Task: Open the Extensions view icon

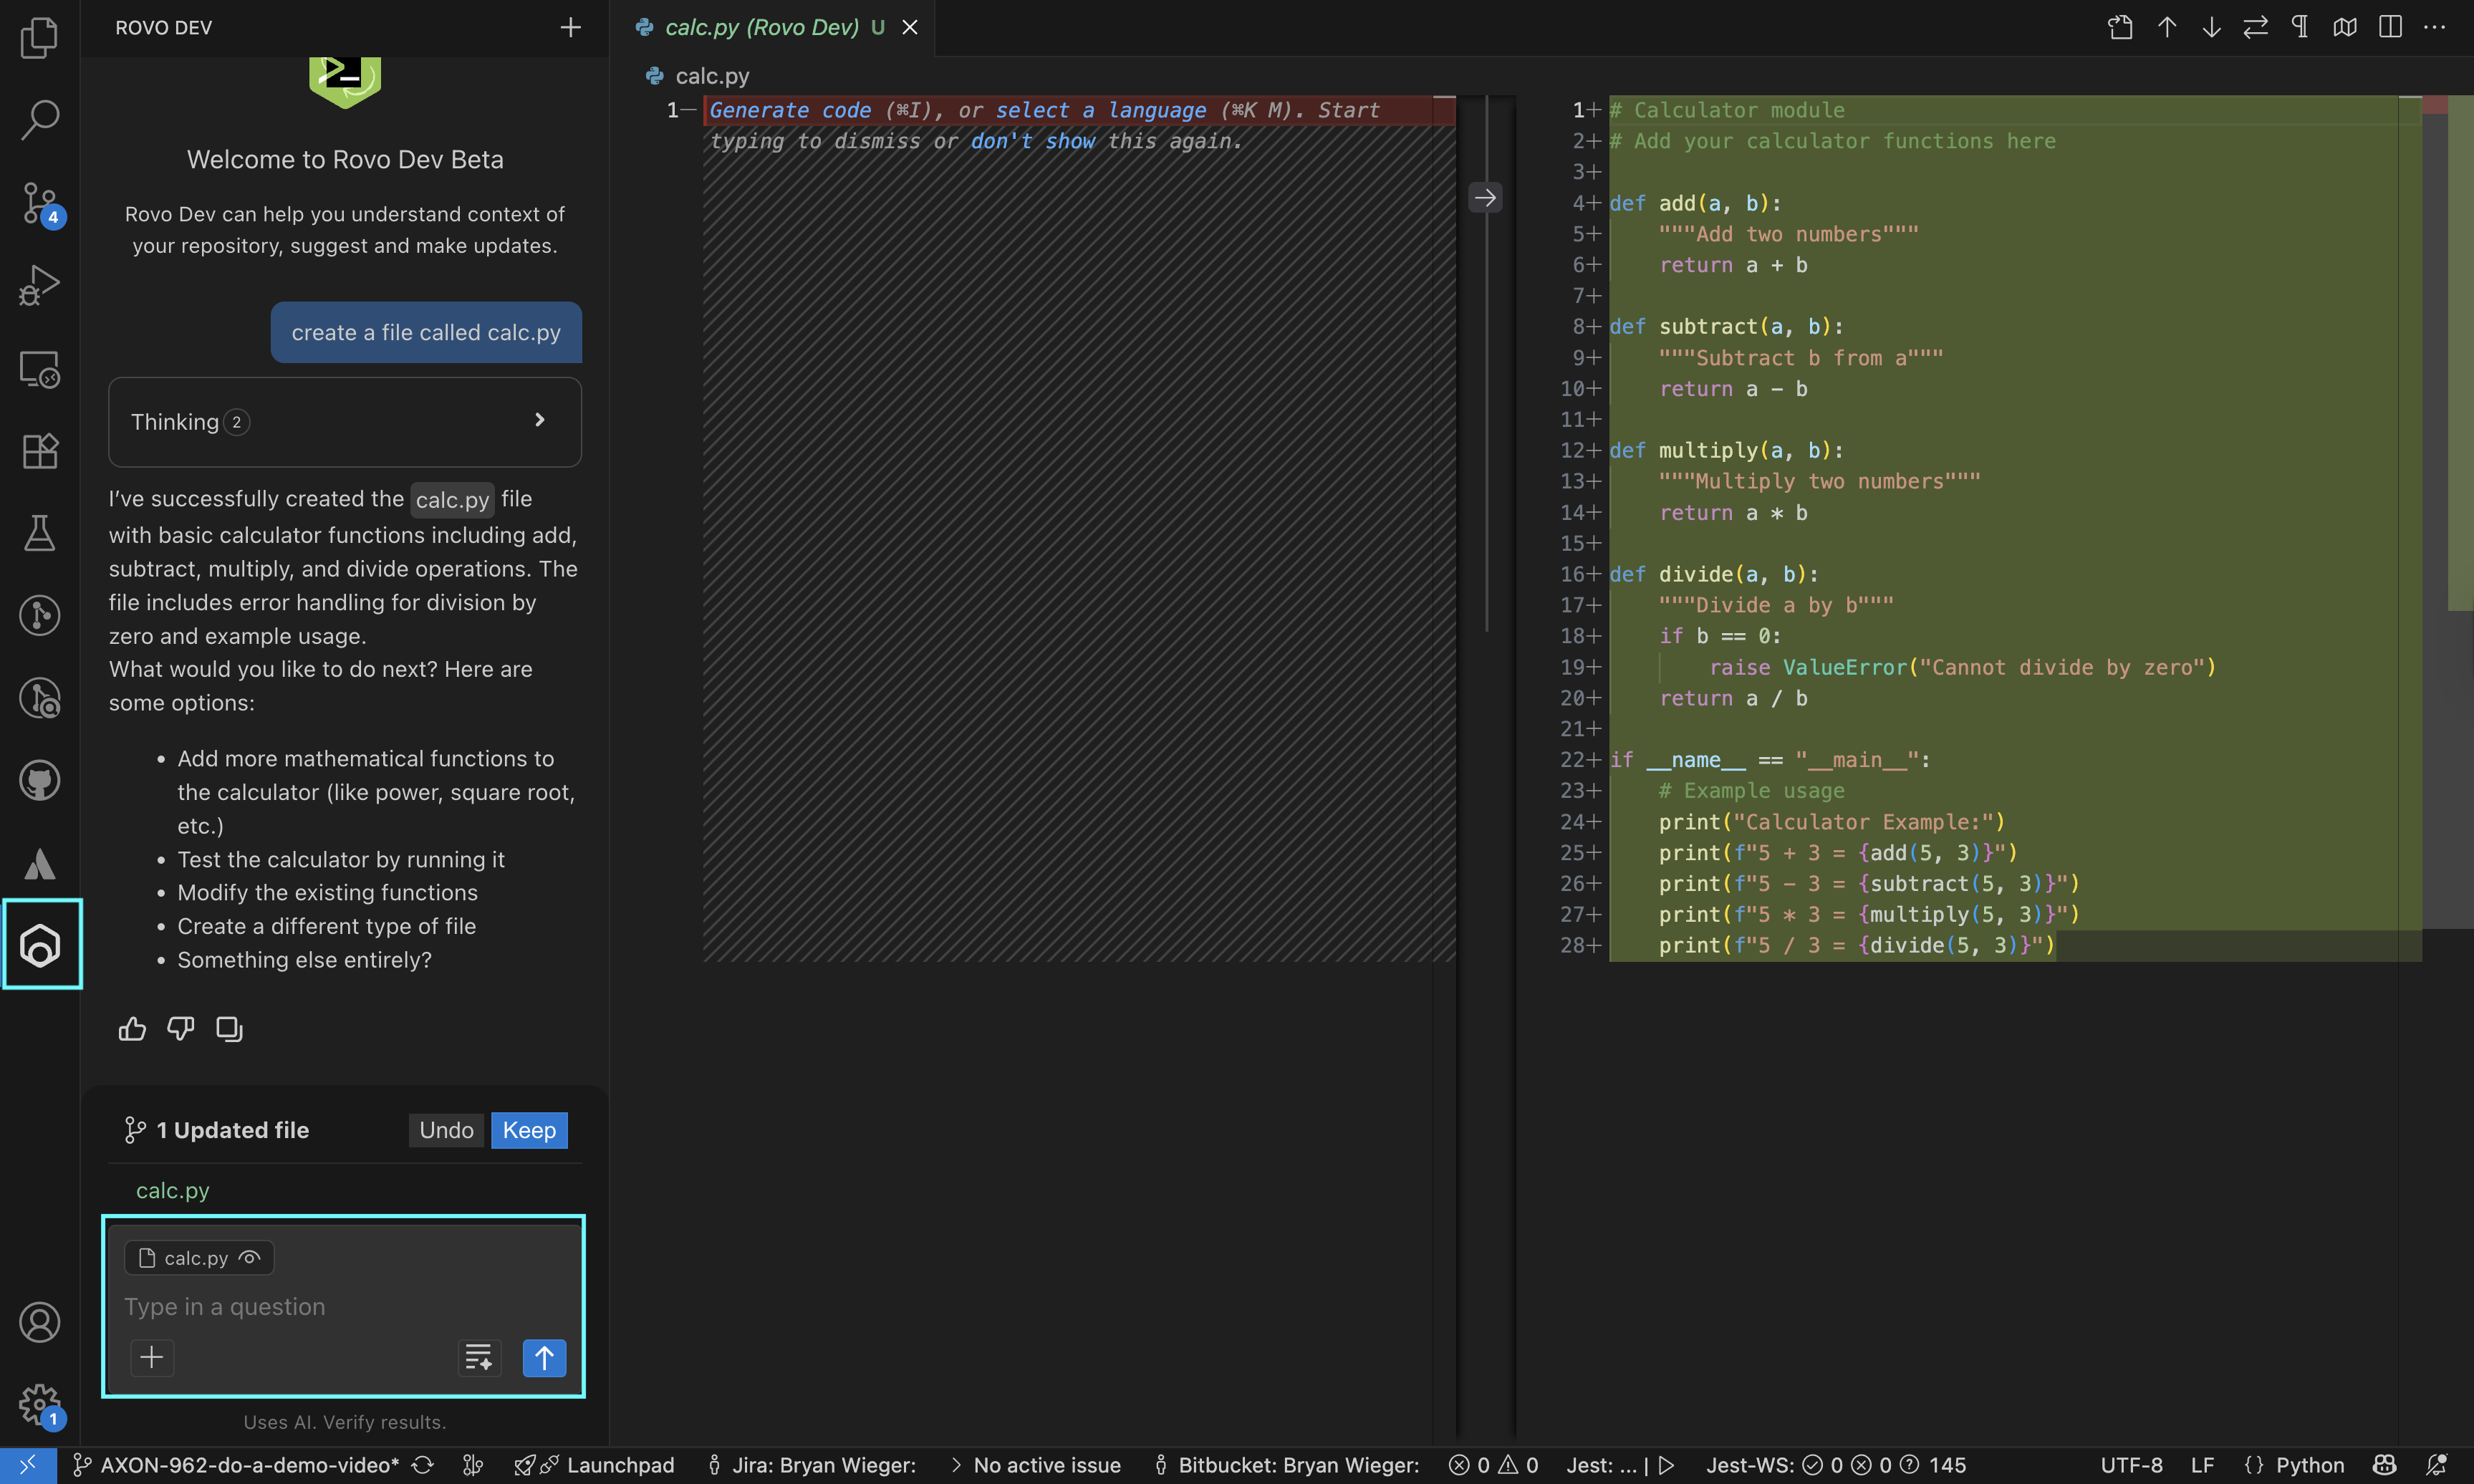Action: point(39,451)
